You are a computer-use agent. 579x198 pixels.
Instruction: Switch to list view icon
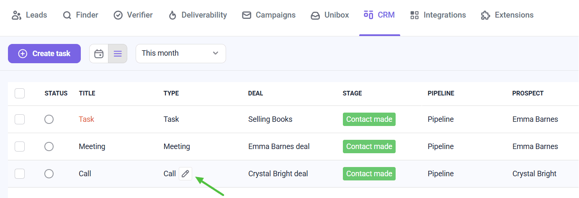pyautogui.click(x=118, y=54)
